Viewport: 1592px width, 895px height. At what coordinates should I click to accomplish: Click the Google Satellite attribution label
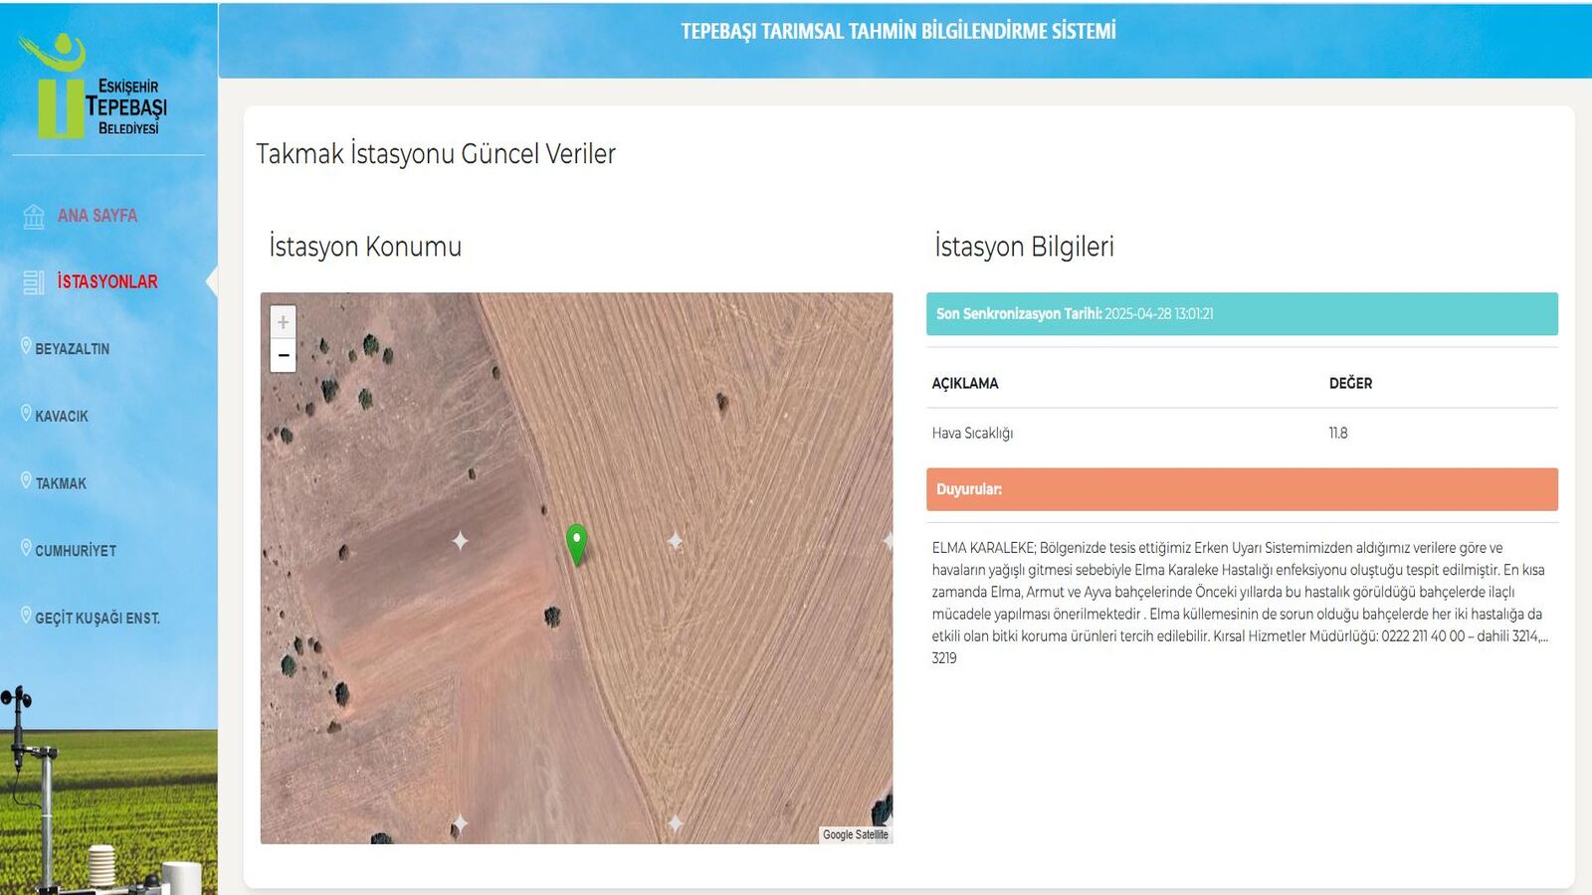(855, 835)
